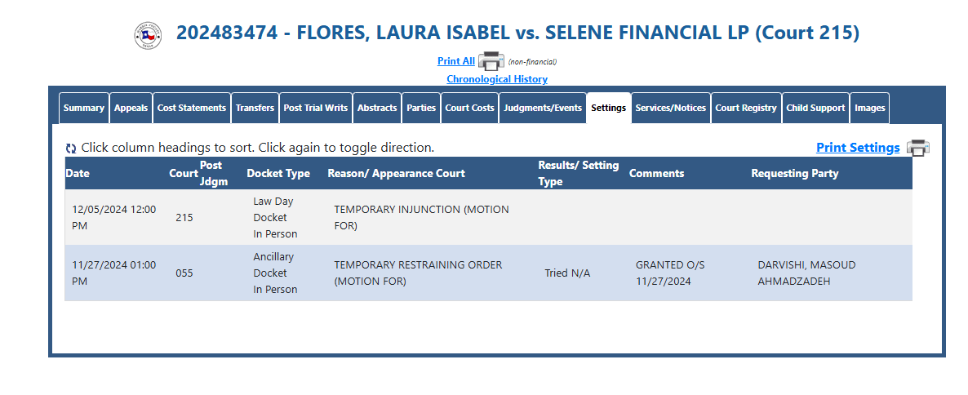Sort by Reason/ Appearance Court heading
Image resolution: width=968 pixels, height=395 pixels.
click(397, 174)
